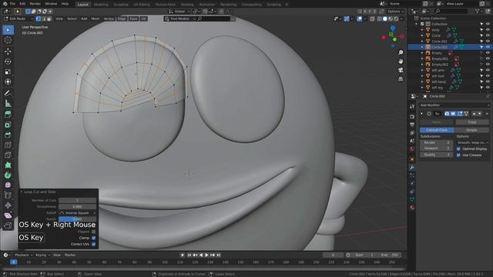Open Falloff Inverse Square dropdown
Image resolution: width=493 pixels, height=277 pixels.
click(x=77, y=212)
